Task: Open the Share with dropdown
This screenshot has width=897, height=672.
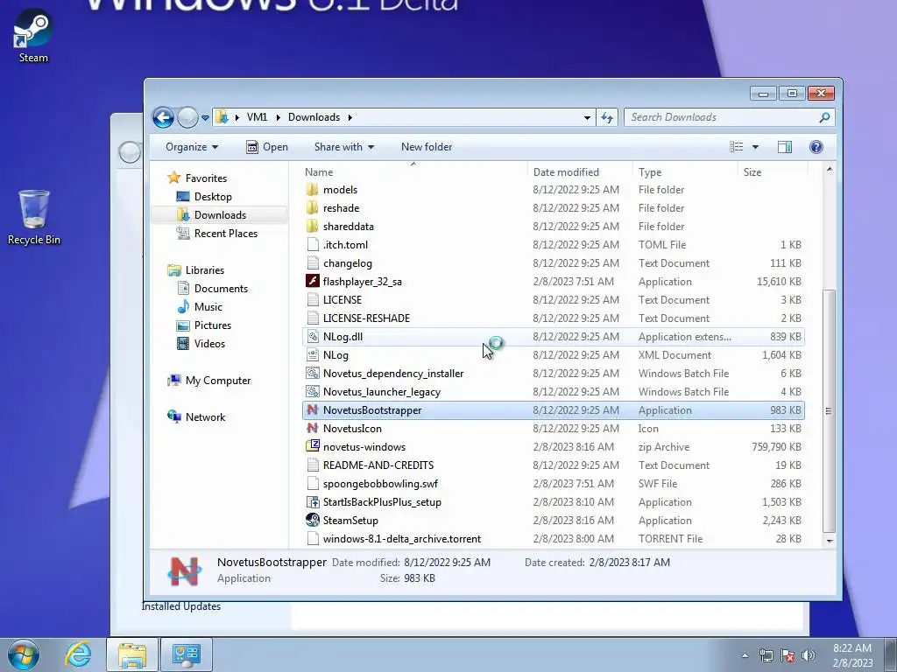Action: click(x=343, y=147)
